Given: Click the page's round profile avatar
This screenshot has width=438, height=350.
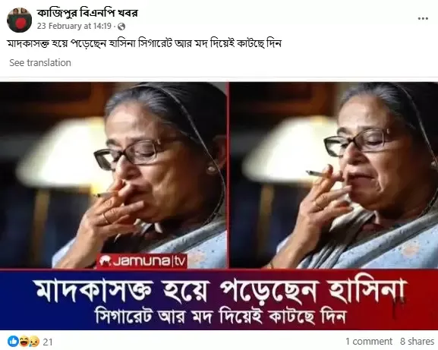Looking at the screenshot, I should (19, 20).
